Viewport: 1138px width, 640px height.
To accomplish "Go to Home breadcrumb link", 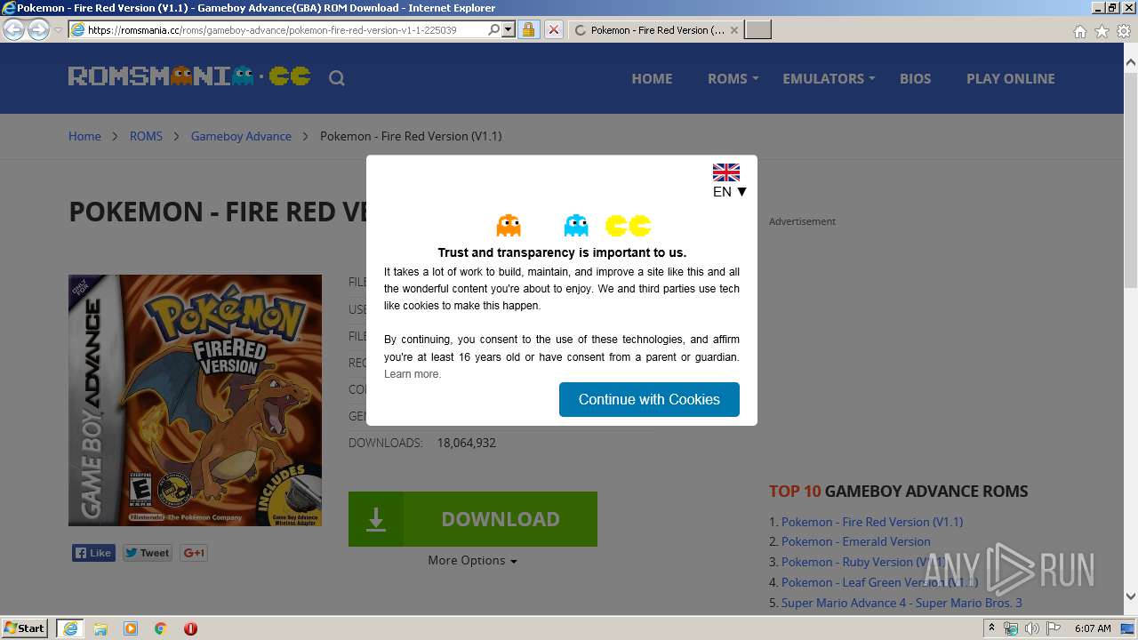I will (84, 136).
